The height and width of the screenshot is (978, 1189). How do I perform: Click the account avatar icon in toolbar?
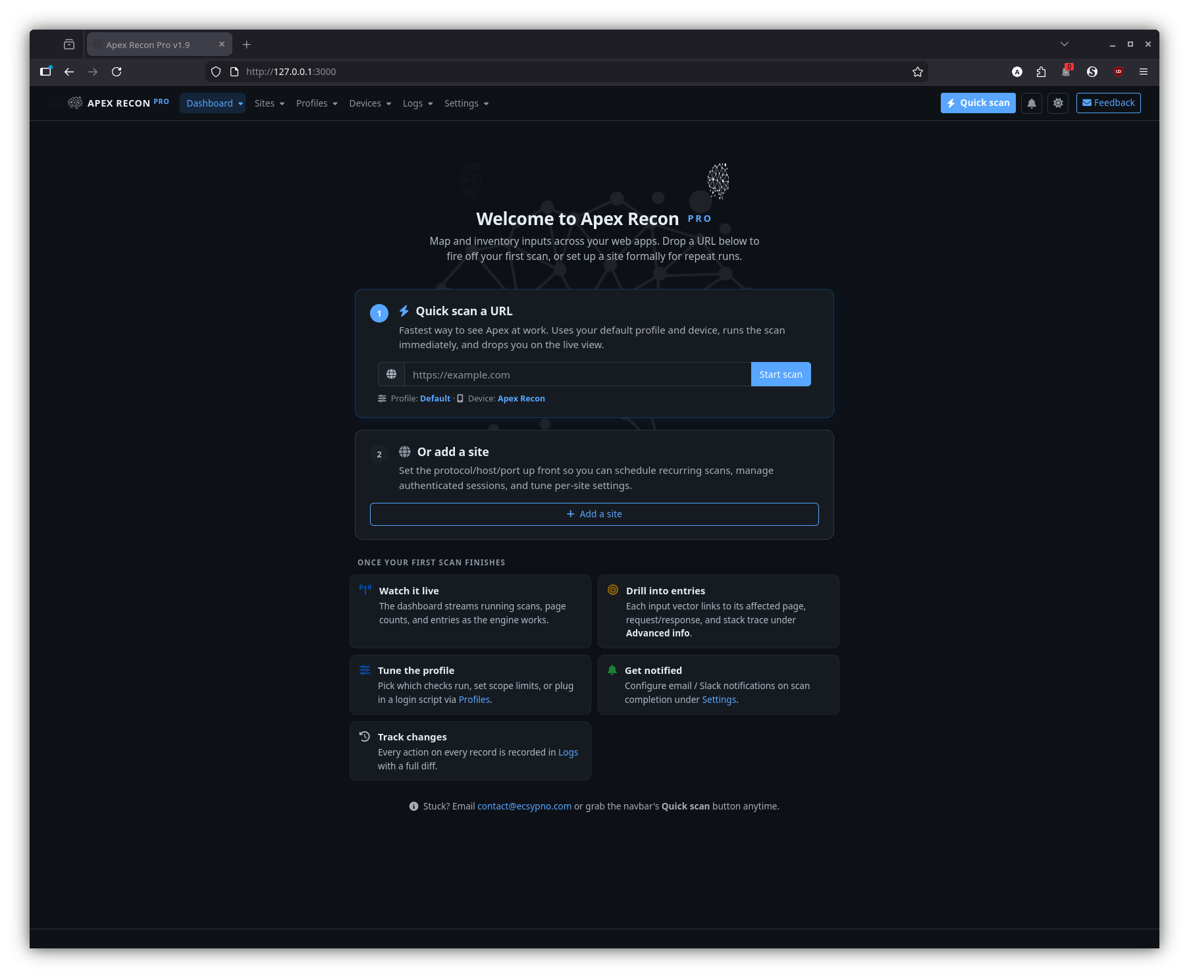click(1017, 72)
